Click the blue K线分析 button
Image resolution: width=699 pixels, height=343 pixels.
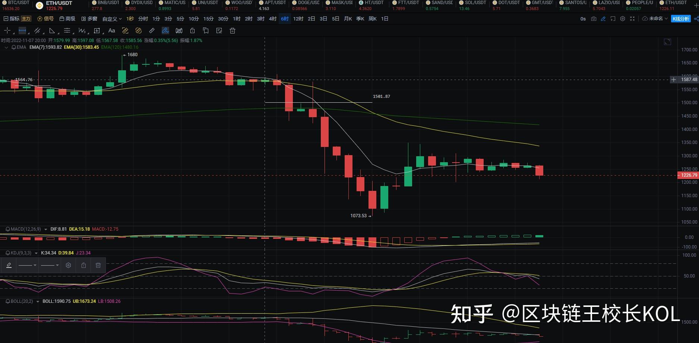pyautogui.click(x=680, y=19)
